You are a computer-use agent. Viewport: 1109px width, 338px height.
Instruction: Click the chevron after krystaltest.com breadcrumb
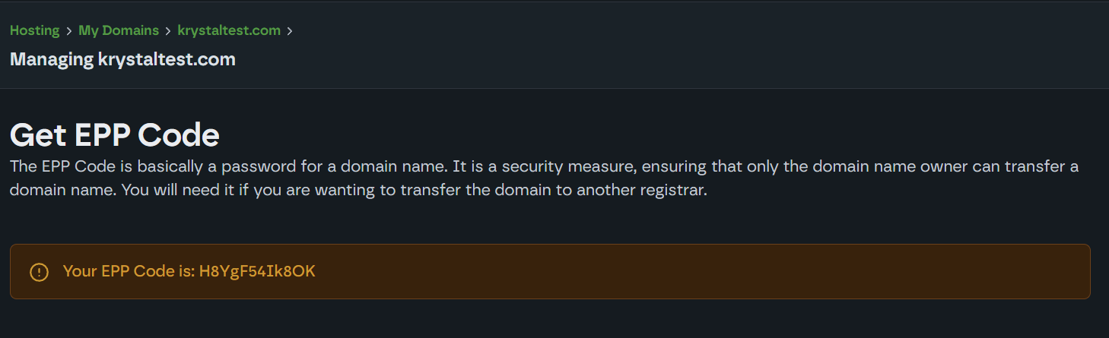pos(289,31)
